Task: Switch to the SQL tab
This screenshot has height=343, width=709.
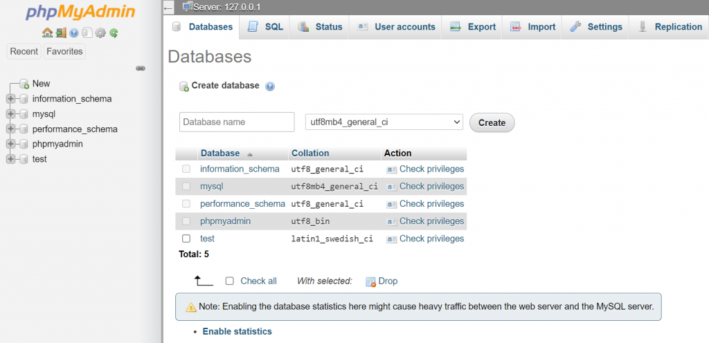Action: [x=266, y=27]
